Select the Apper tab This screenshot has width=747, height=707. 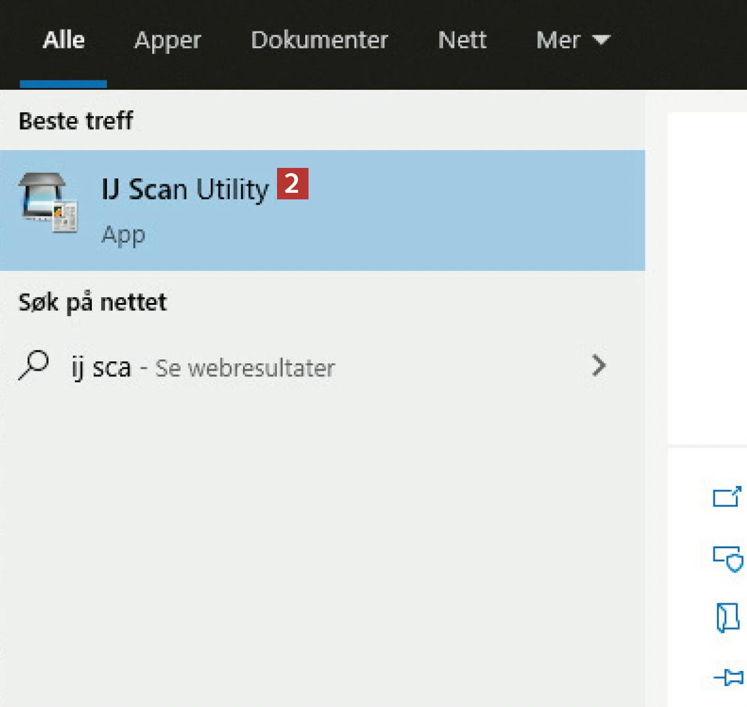pos(167,40)
